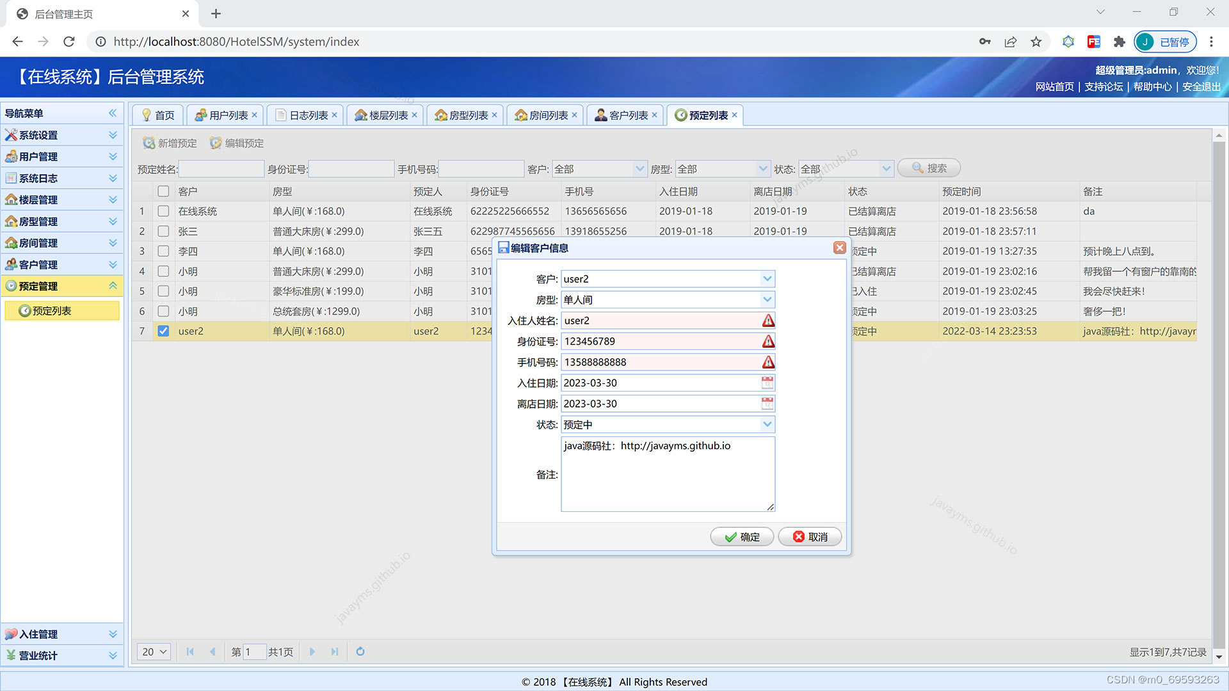Bookmark this page with star icon

pos(1036,42)
